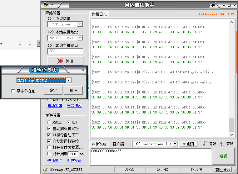The height and width of the screenshot is (174, 238).
Task: Expand the All Connections dropdown
Action: click(175, 144)
